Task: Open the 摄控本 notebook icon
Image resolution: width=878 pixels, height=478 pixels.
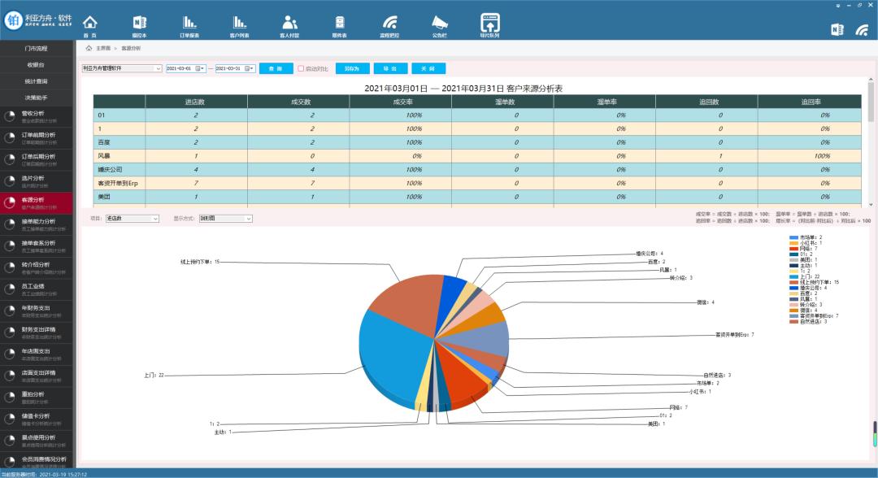Action: 140,25
